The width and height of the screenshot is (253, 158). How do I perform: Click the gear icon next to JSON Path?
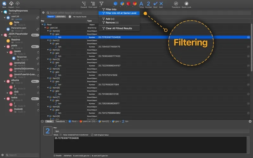70,17
